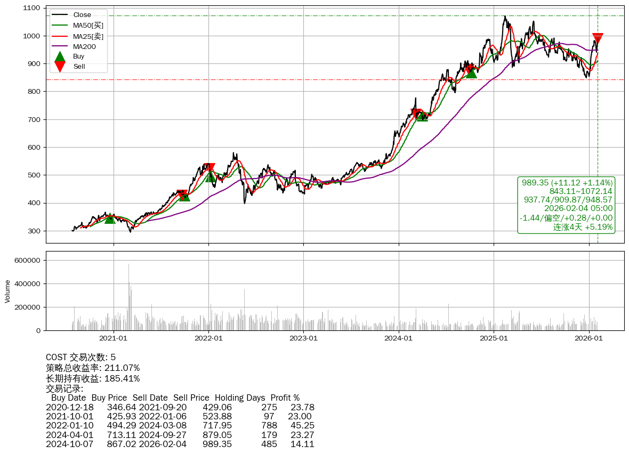Click the red Sell triangle in the legend
Screen dimensions: 629x454
coord(60,67)
